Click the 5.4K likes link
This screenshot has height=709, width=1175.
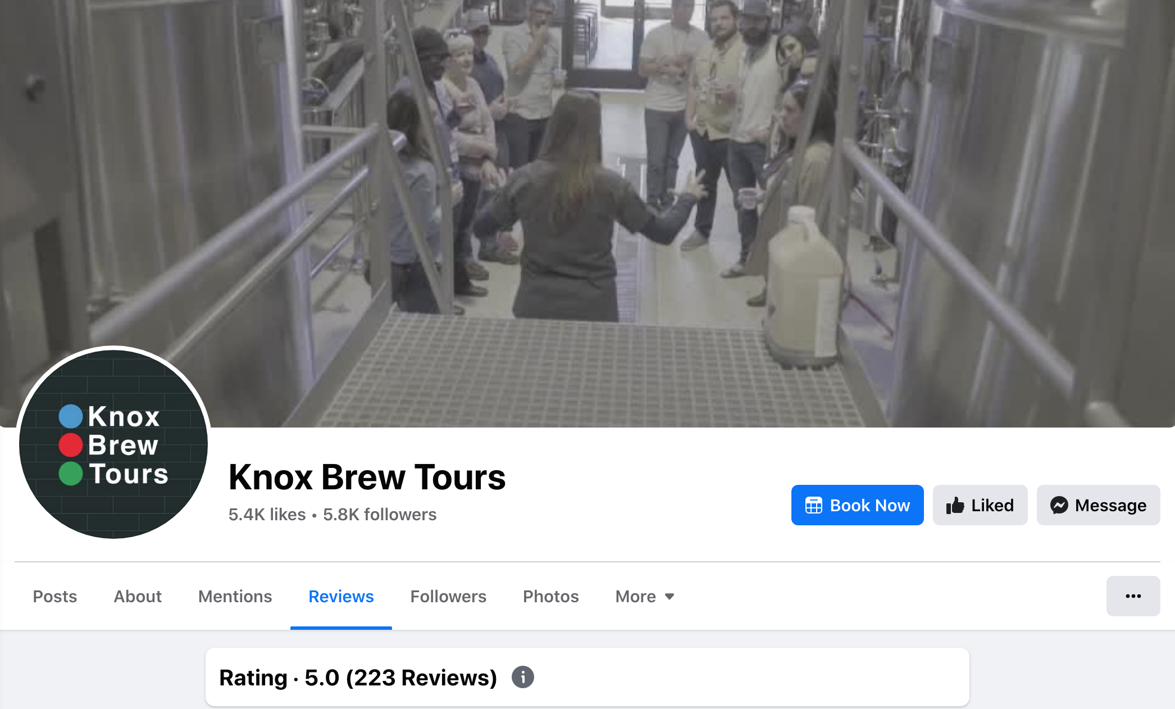click(267, 514)
